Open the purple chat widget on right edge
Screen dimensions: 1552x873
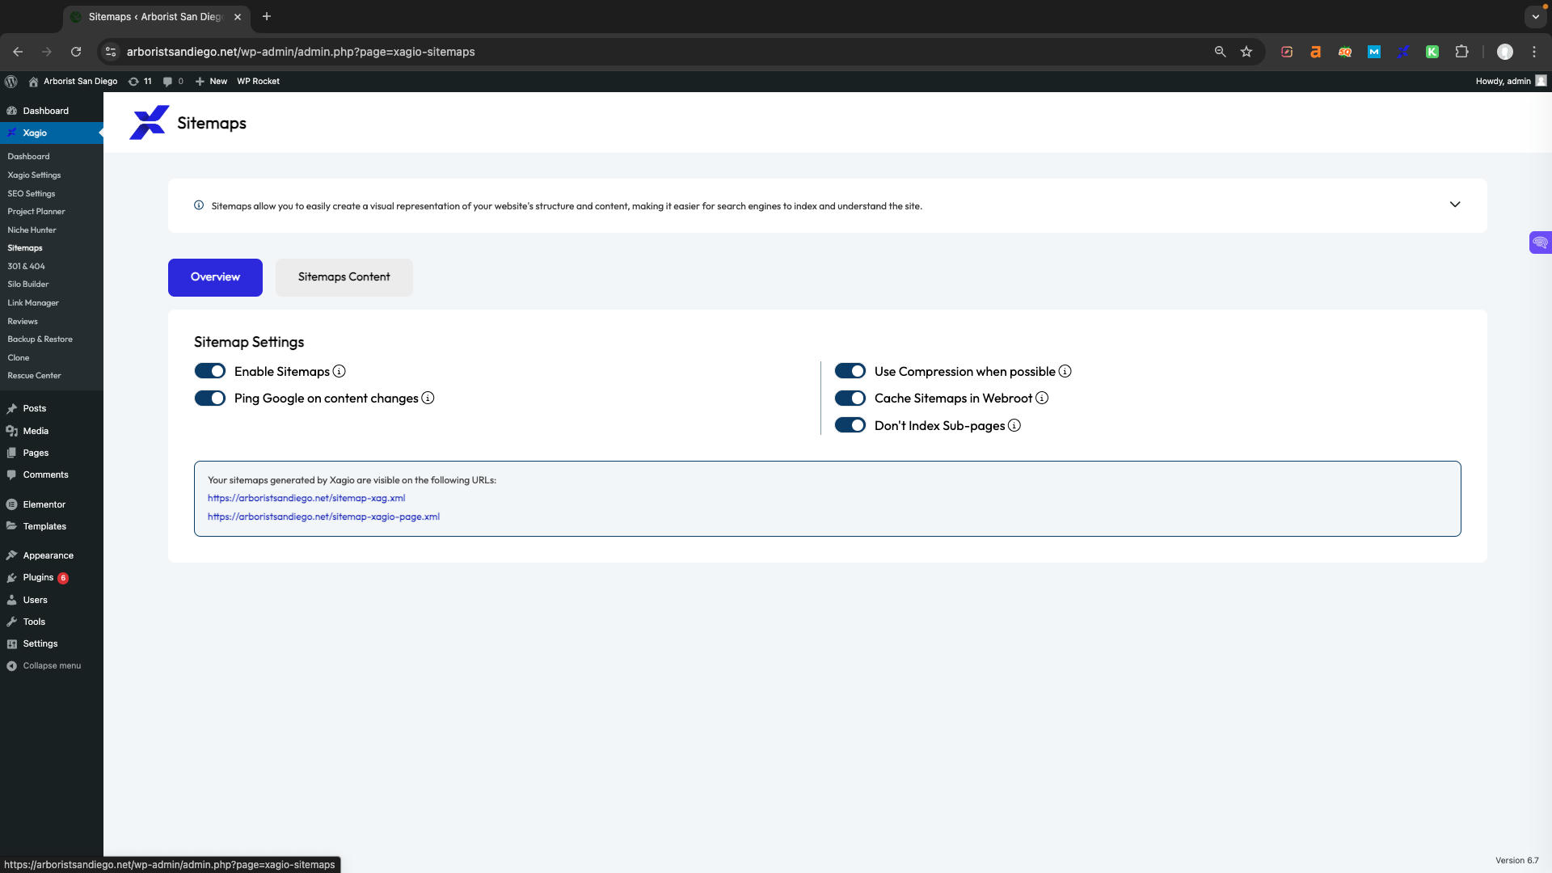1541,242
